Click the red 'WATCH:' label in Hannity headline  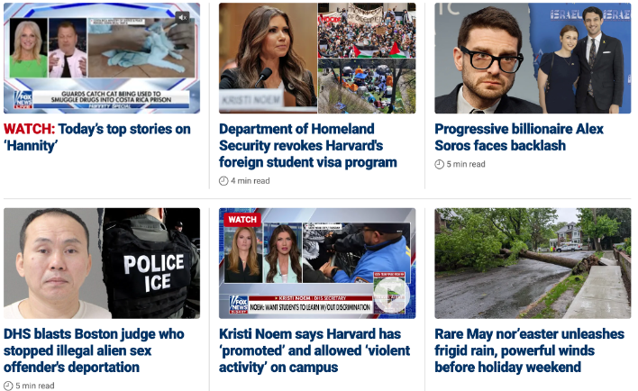click(30, 129)
